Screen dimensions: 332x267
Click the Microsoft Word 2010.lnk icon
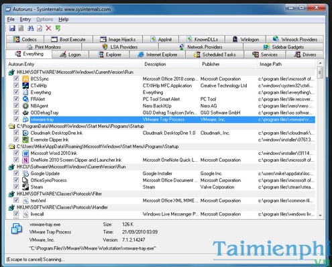tap(25, 153)
